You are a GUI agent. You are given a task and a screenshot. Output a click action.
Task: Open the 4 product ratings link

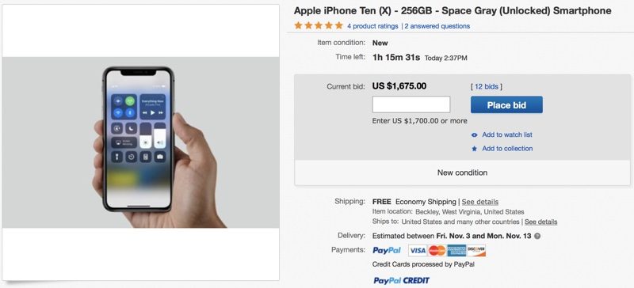(372, 26)
